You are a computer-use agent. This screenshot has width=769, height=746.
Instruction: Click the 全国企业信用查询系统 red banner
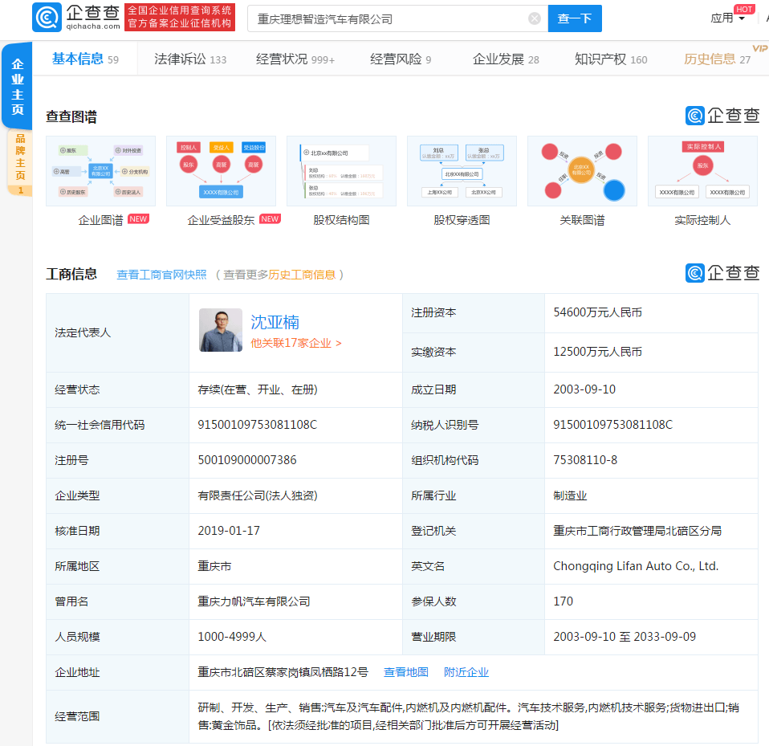(x=180, y=17)
